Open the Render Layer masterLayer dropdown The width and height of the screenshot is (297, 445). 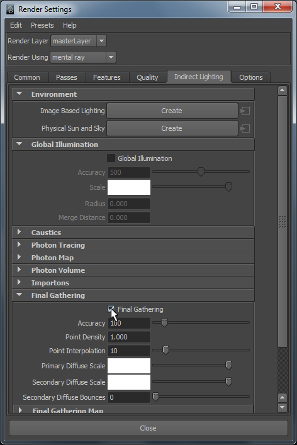(x=79, y=41)
